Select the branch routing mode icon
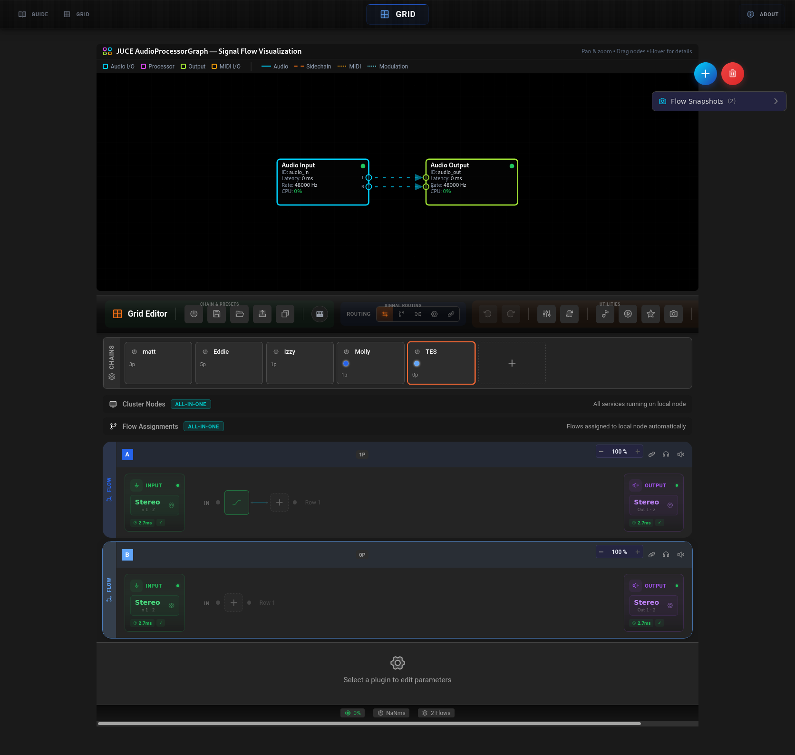Viewport: 795px width, 755px height. 402,314
